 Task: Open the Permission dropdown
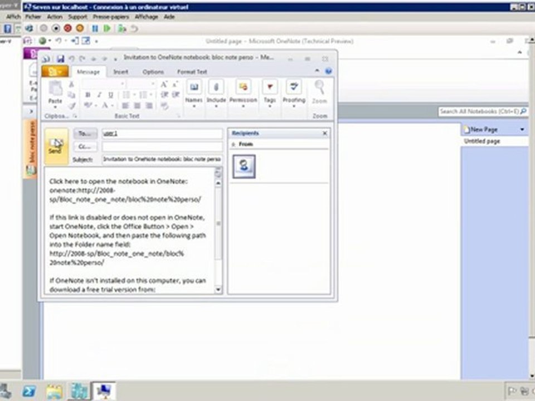(x=243, y=94)
